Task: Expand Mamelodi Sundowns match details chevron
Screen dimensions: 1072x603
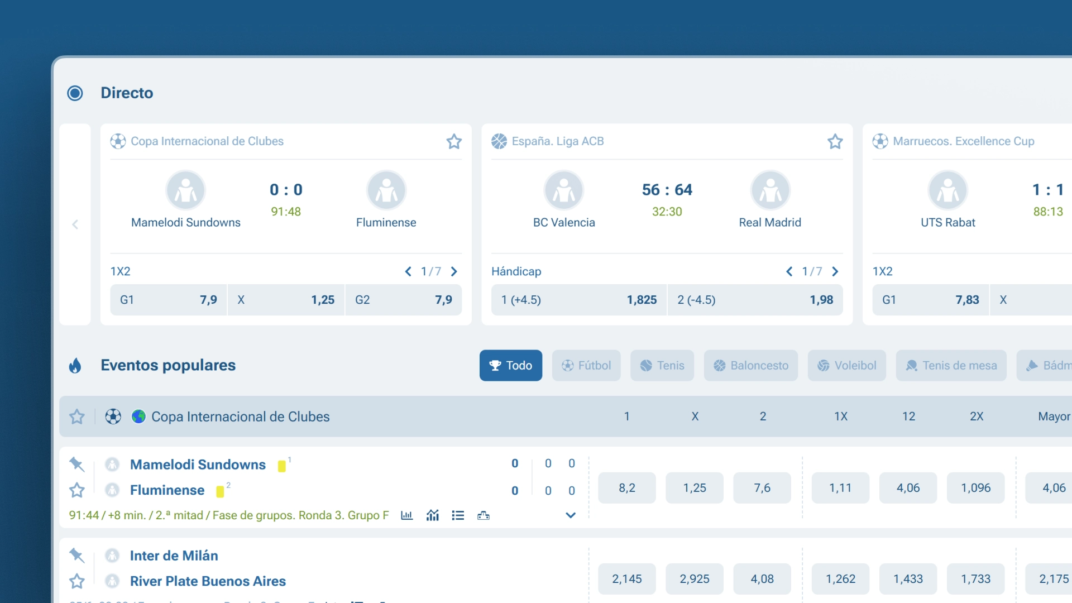Action: pyautogui.click(x=571, y=515)
